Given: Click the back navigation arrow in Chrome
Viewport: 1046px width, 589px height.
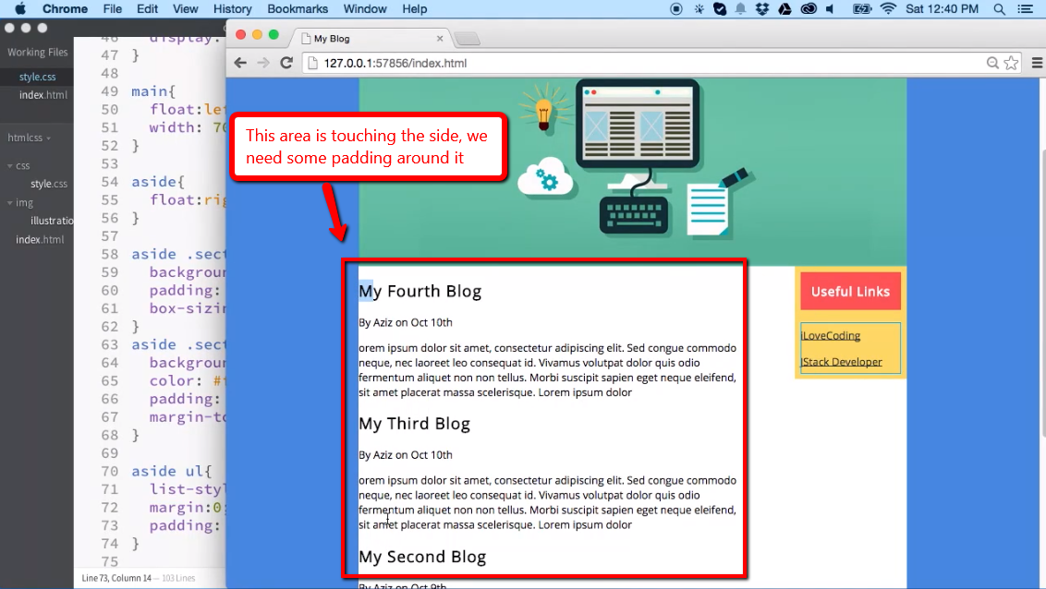Looking at the screenshot, I should click(x=239, y=63).
